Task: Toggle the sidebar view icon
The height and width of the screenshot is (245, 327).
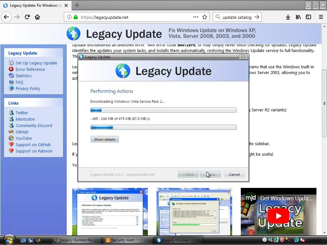Action: pos(308,17)
